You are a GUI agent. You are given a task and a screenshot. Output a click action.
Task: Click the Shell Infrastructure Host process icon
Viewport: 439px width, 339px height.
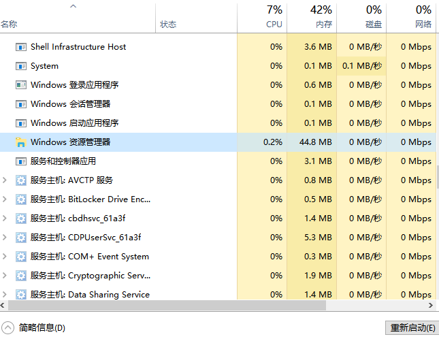(x=21, y=47)
